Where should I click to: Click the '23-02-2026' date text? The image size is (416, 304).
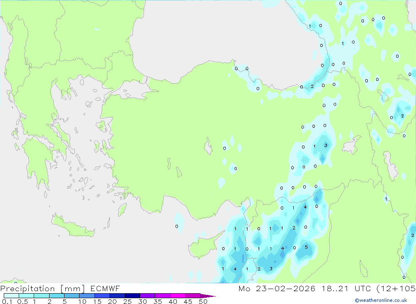tap(285, 288)
